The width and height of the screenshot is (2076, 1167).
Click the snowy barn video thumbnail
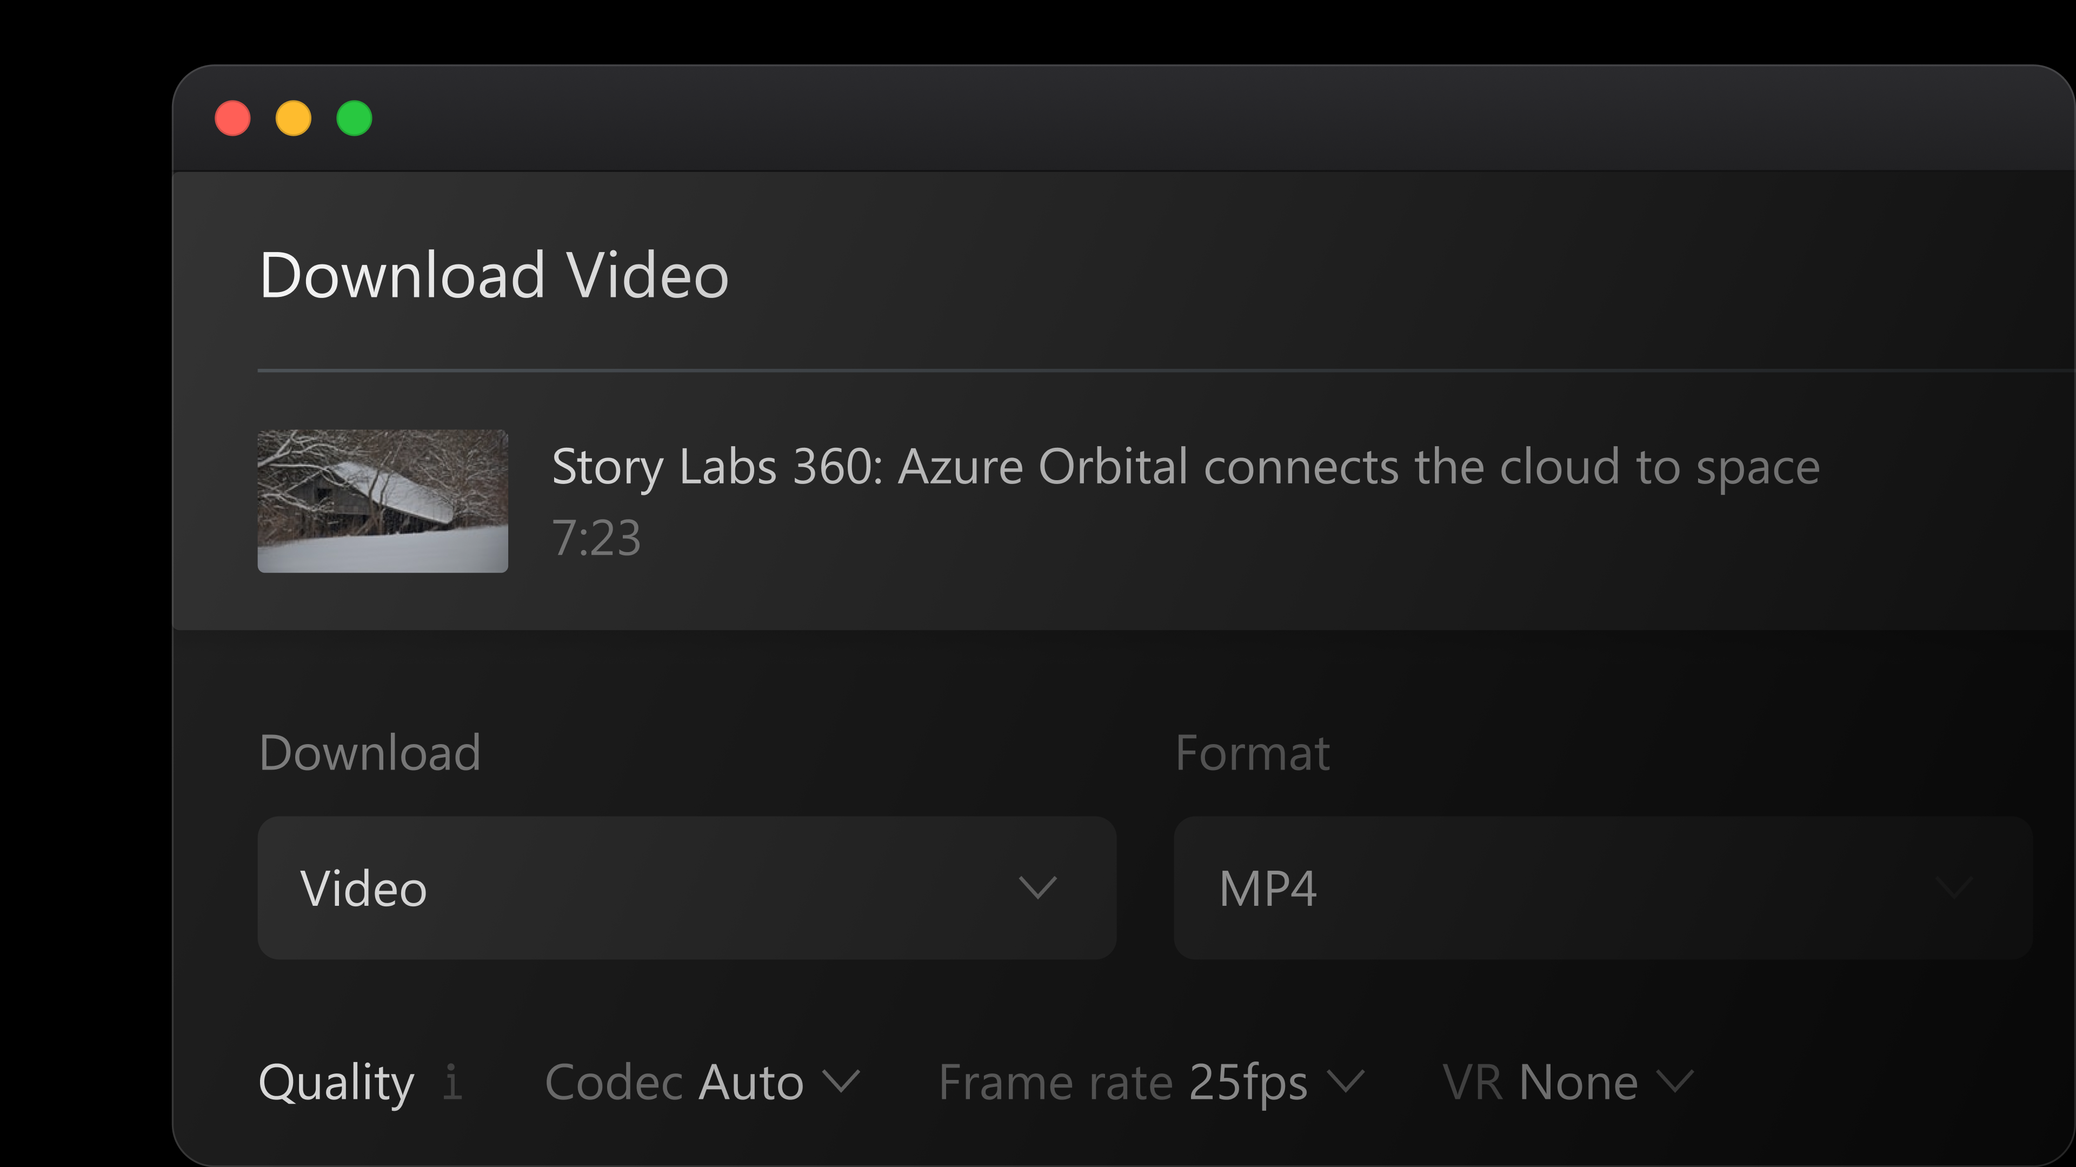point(383,501)
